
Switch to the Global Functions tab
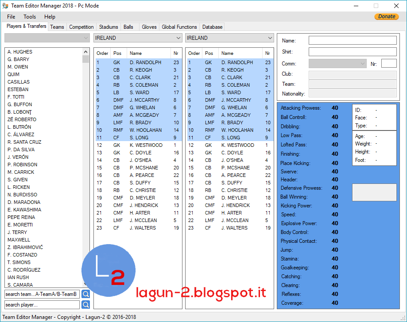click(179, 27)
